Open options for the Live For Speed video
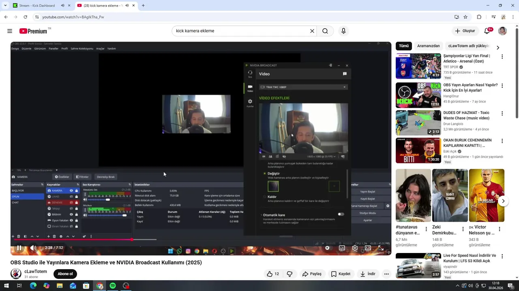519x291 pixels. click(502, 256)
